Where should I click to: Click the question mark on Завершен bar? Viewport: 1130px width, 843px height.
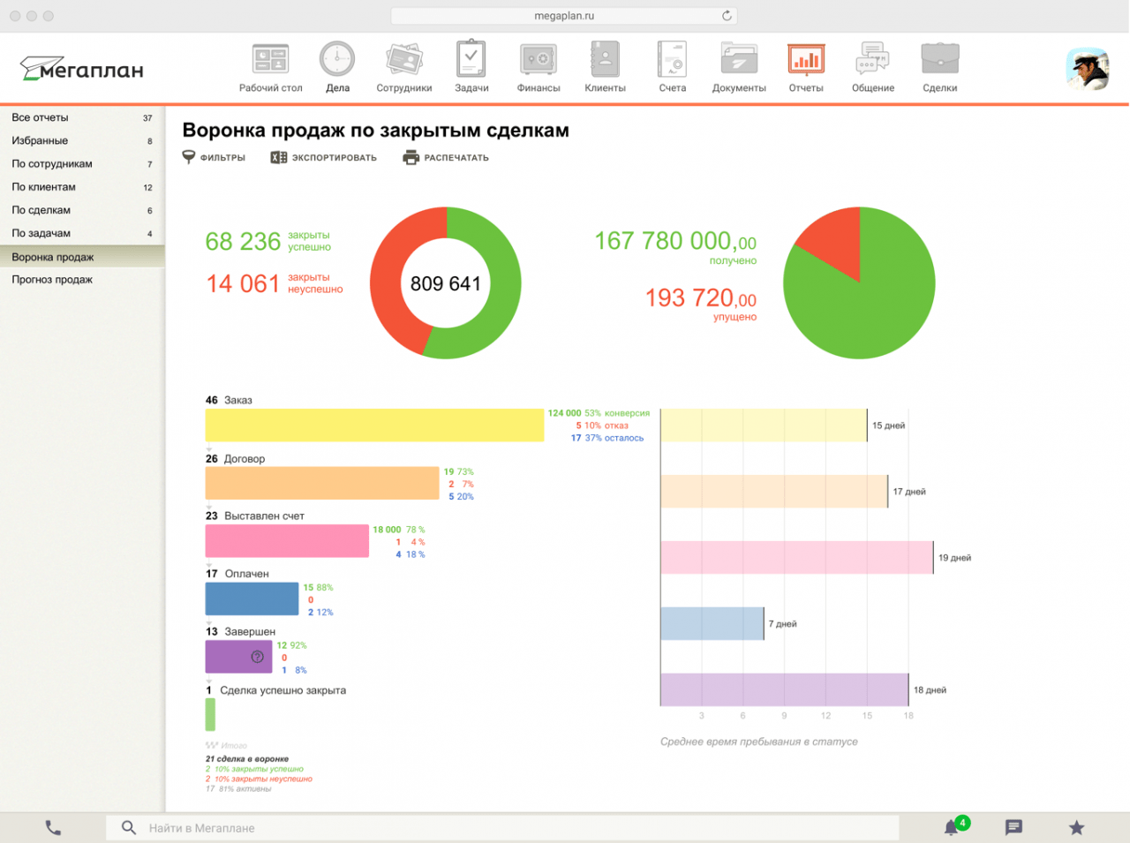pyautogui.click(x=257, y=657)
